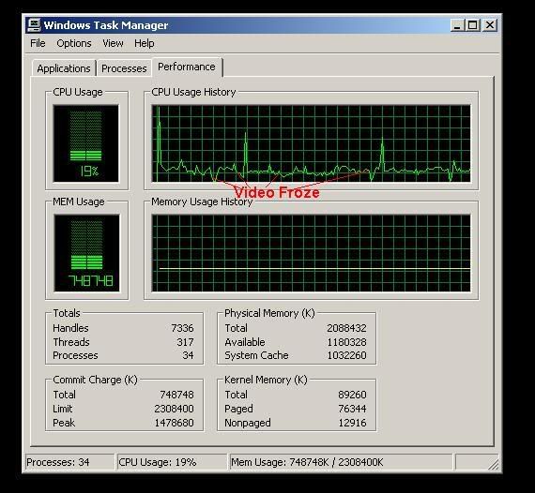Screen dimensions: 535x493
Task: Click the 'Handles' label in Totals
Action: tap(70, 328)
